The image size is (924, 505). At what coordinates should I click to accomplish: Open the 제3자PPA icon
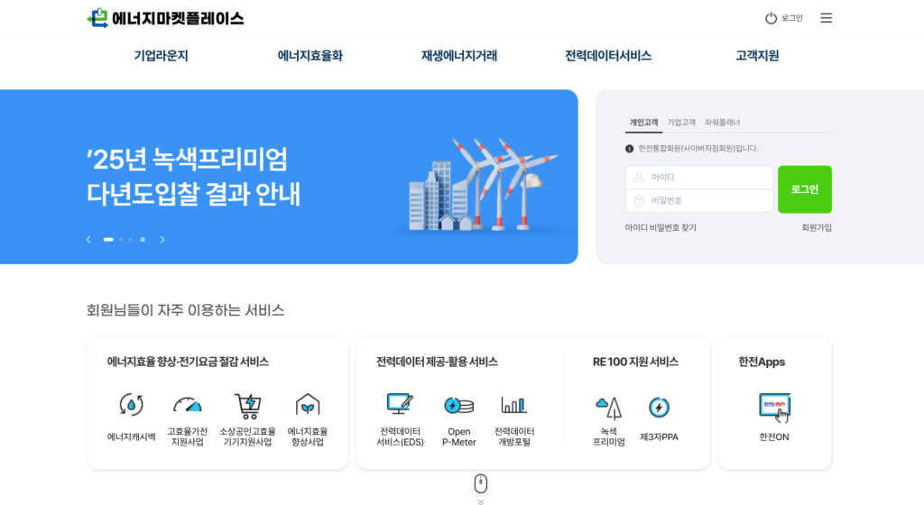click(659, 408)
